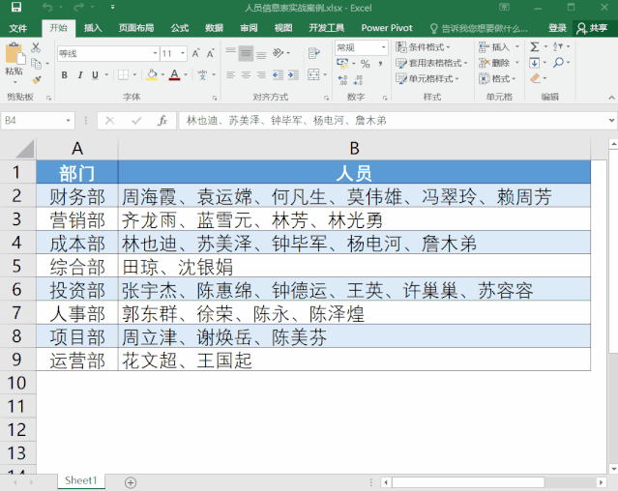This screenshot has width=618, height=491.
Task: Click the Comma Style icon
Action: coord(380,64)
